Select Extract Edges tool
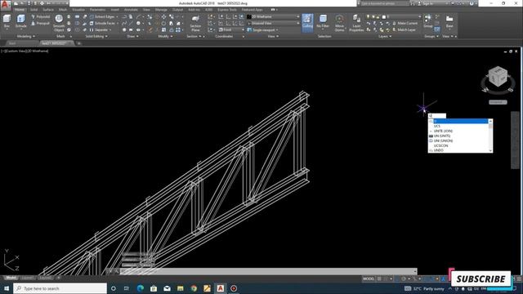The height and width of the screenshot is (294, 523). (104, 16)
